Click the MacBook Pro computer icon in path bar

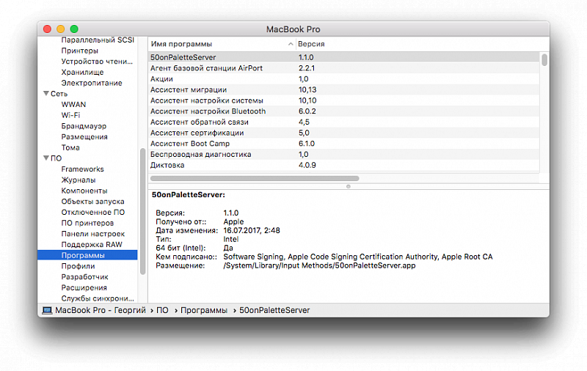(47, 310)
